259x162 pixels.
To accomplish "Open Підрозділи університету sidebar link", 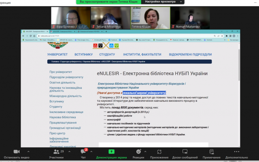I will point(66,77).
